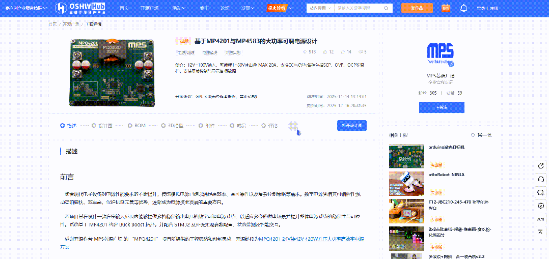The image size is (549, 259).
Task: Select the BOM section radio
Action: (130, 126)
